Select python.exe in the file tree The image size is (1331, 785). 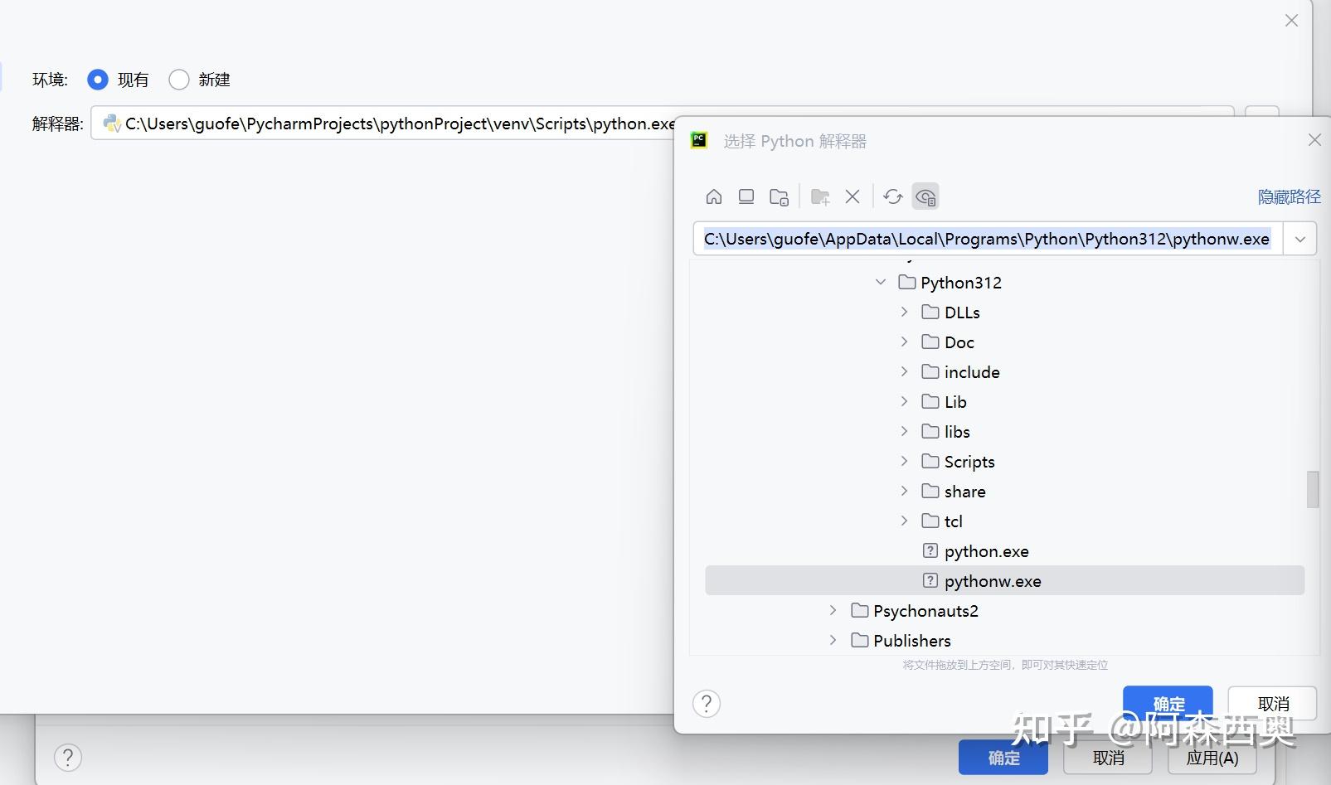(986, 551)
